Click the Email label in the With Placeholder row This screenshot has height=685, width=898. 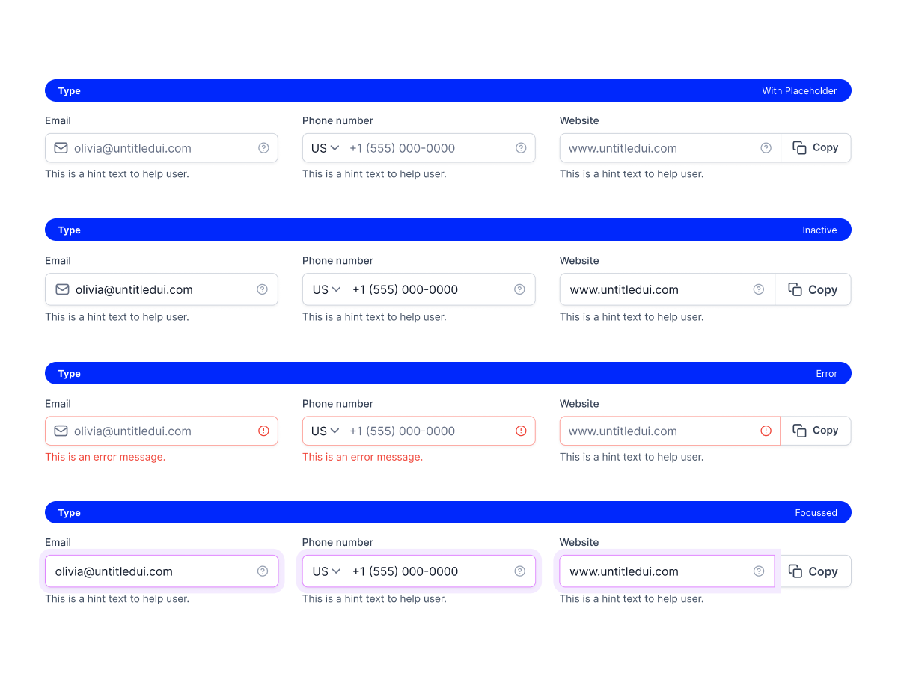click(58, 120)
